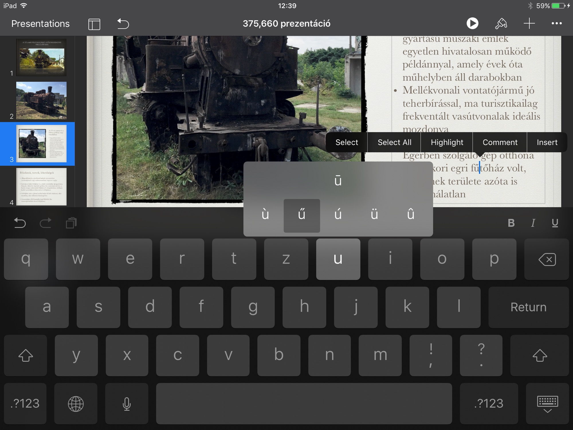Toggle italic formatting
Screen dimensions: 573x430
[x=533, y=223]
